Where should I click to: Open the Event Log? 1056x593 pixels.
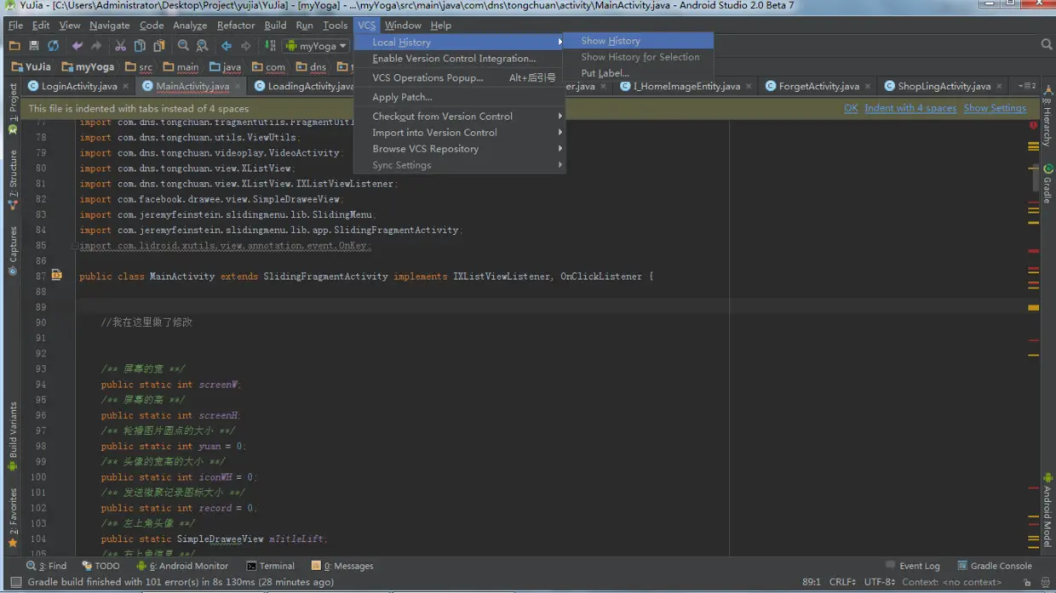pyautogui.click(x=912, y=566)
